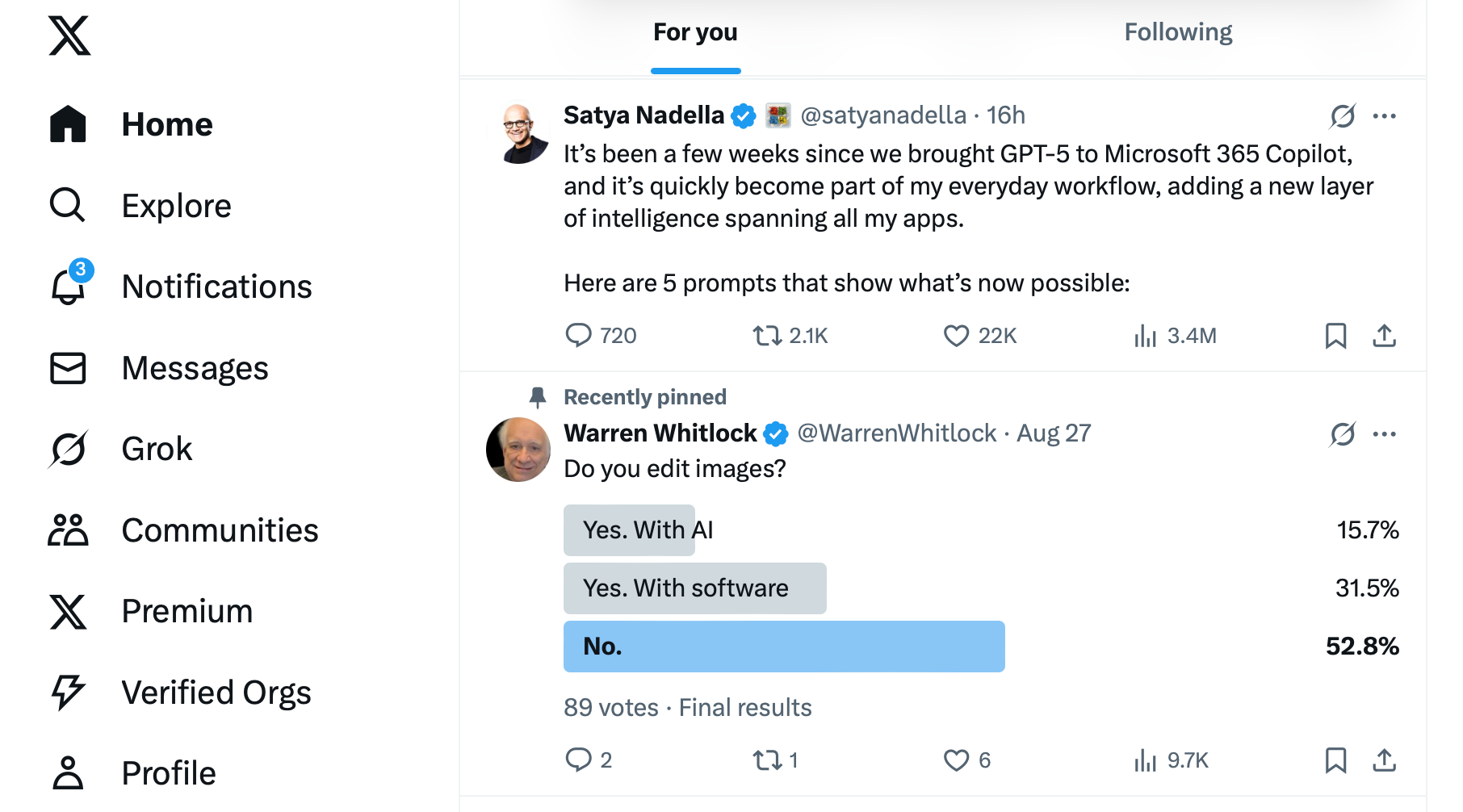Image resolution: width=1463 pixels, height=812 pixels.
Task: Open the Grok sidebar item
Action: 121,449
